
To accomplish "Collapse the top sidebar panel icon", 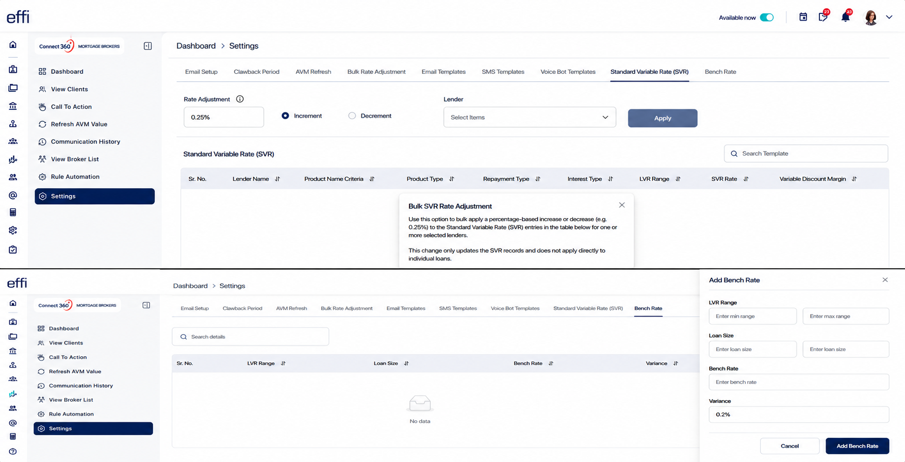I will click(x=147, y=46).
